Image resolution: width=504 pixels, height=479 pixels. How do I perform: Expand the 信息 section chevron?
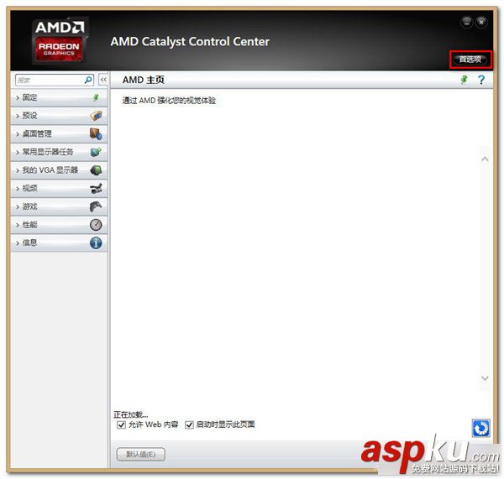[x=18, y=243]
